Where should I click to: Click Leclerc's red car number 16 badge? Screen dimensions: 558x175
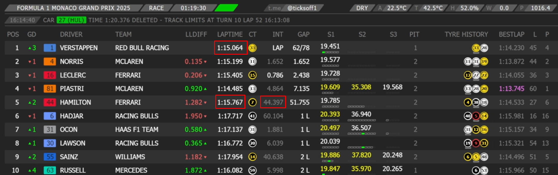click(x=50, y=75)
